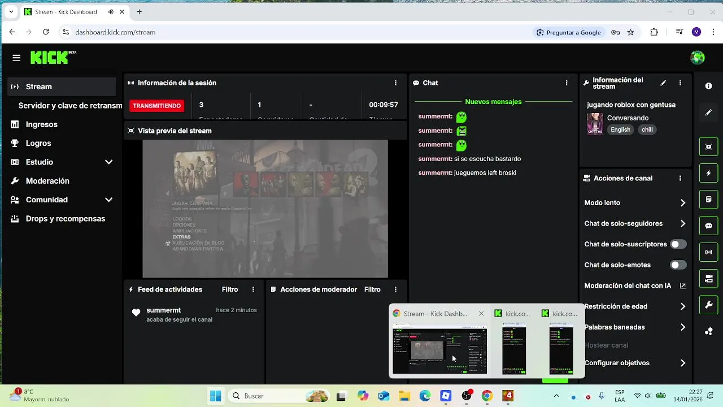Open the Chat panel three-dot menu
This screenshot has width=723, height=407.
[x=567, y=83]
